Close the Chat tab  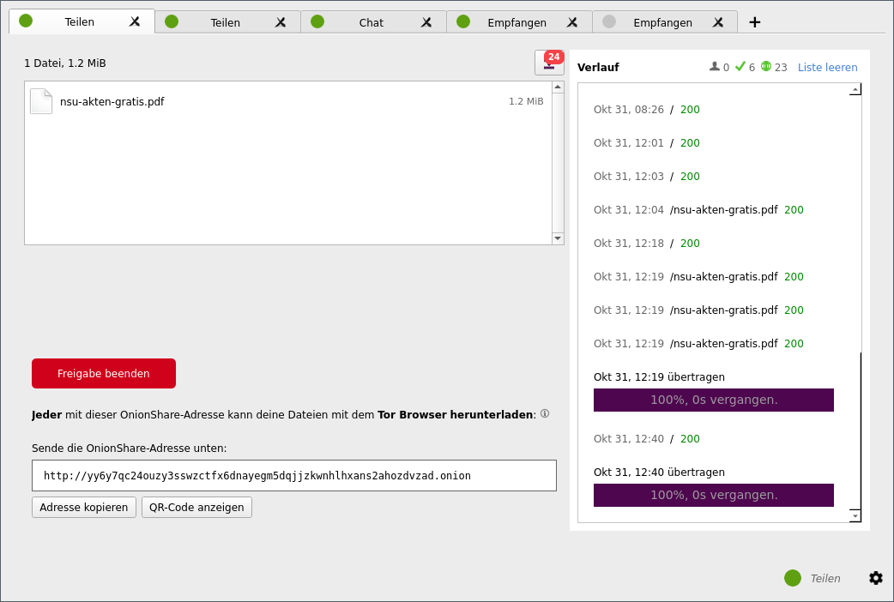426,22
